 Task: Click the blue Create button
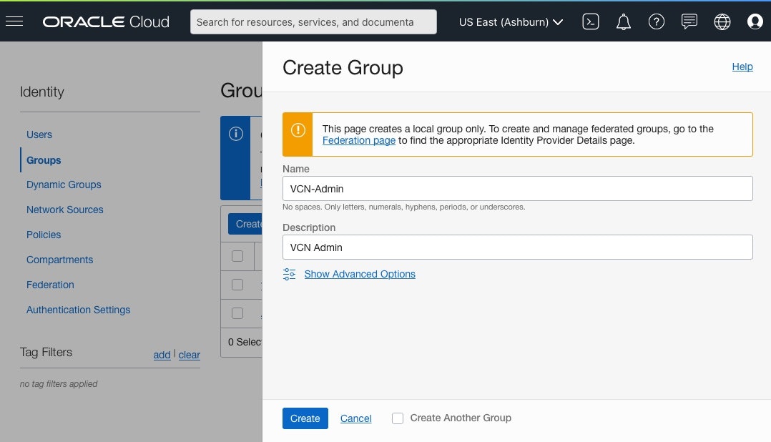[x=305, y=418]
